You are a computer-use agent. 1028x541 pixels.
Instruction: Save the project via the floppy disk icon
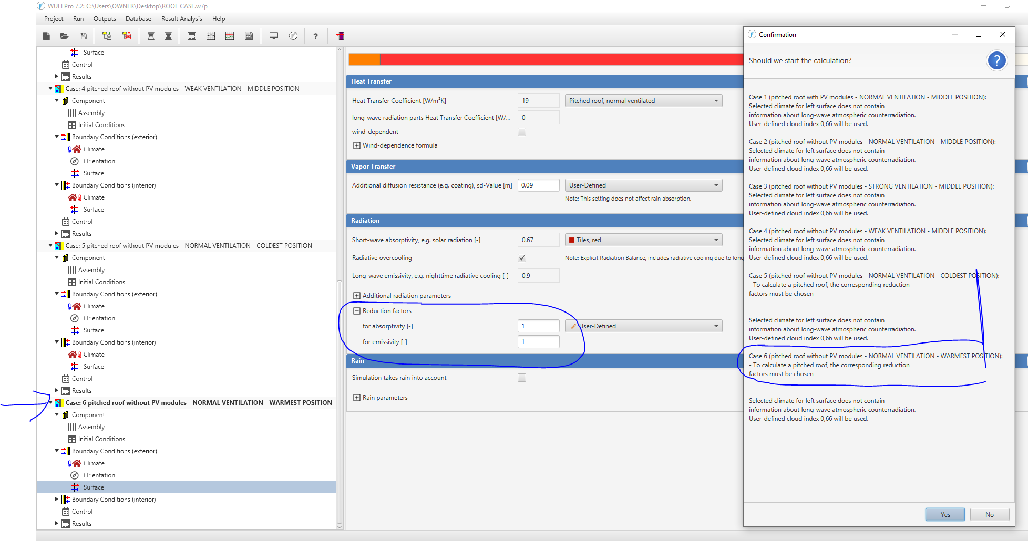pos(83,36)
